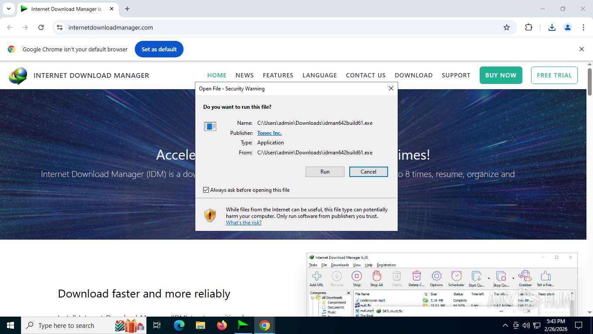Open a new tab with plus button
This screenshot has height=334, width=593.
pyautogui.click(x=127, y=9)
